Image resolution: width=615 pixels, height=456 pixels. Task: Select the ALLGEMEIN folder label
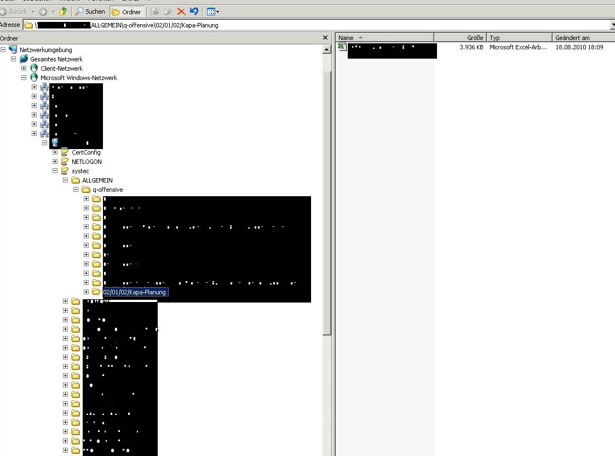[97, 180]
